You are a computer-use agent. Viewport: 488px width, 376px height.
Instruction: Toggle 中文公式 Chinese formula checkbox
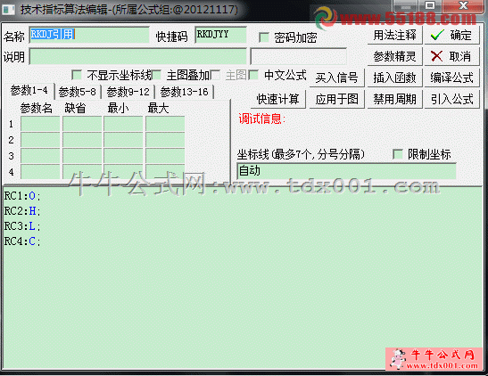coord(253,75)
